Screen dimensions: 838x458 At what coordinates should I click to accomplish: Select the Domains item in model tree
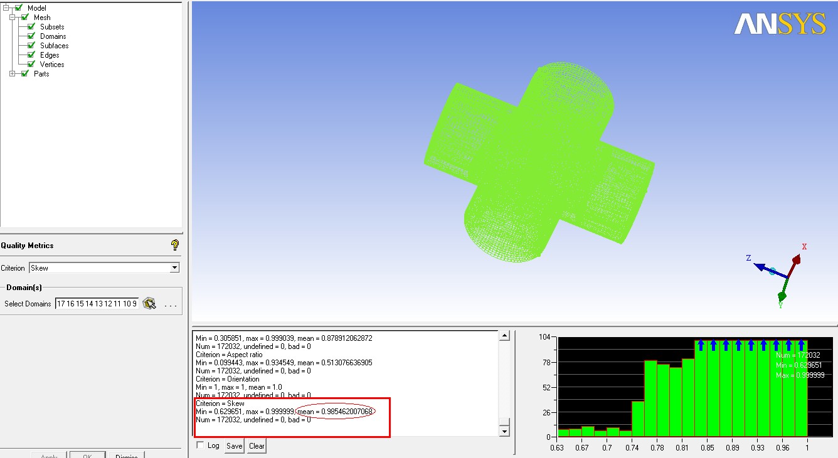click(53, 36)
